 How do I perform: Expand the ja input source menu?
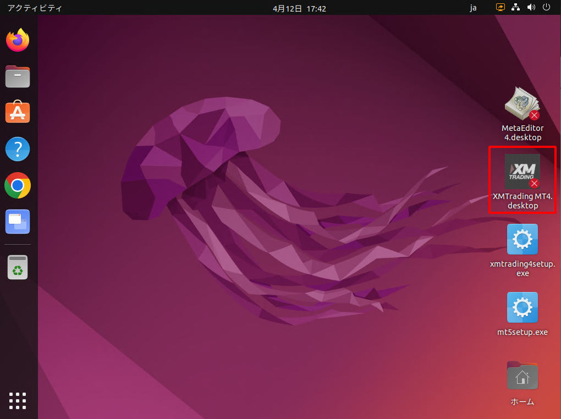473,8
